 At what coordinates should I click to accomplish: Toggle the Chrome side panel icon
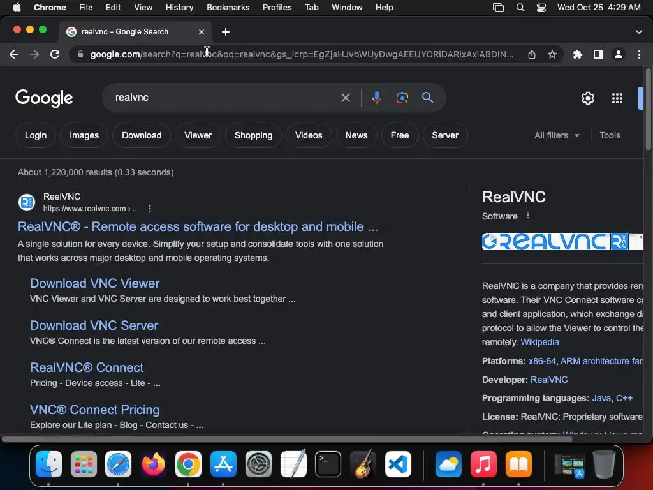click(598, 55)
